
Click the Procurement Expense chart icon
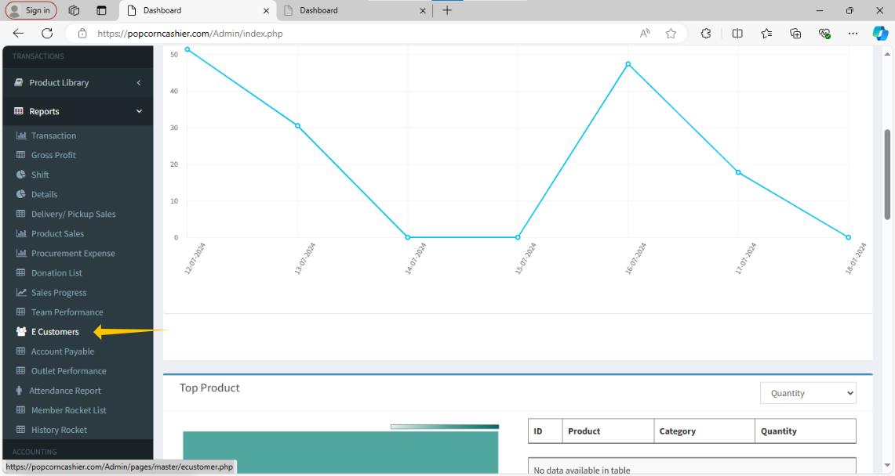click(21, 254)
